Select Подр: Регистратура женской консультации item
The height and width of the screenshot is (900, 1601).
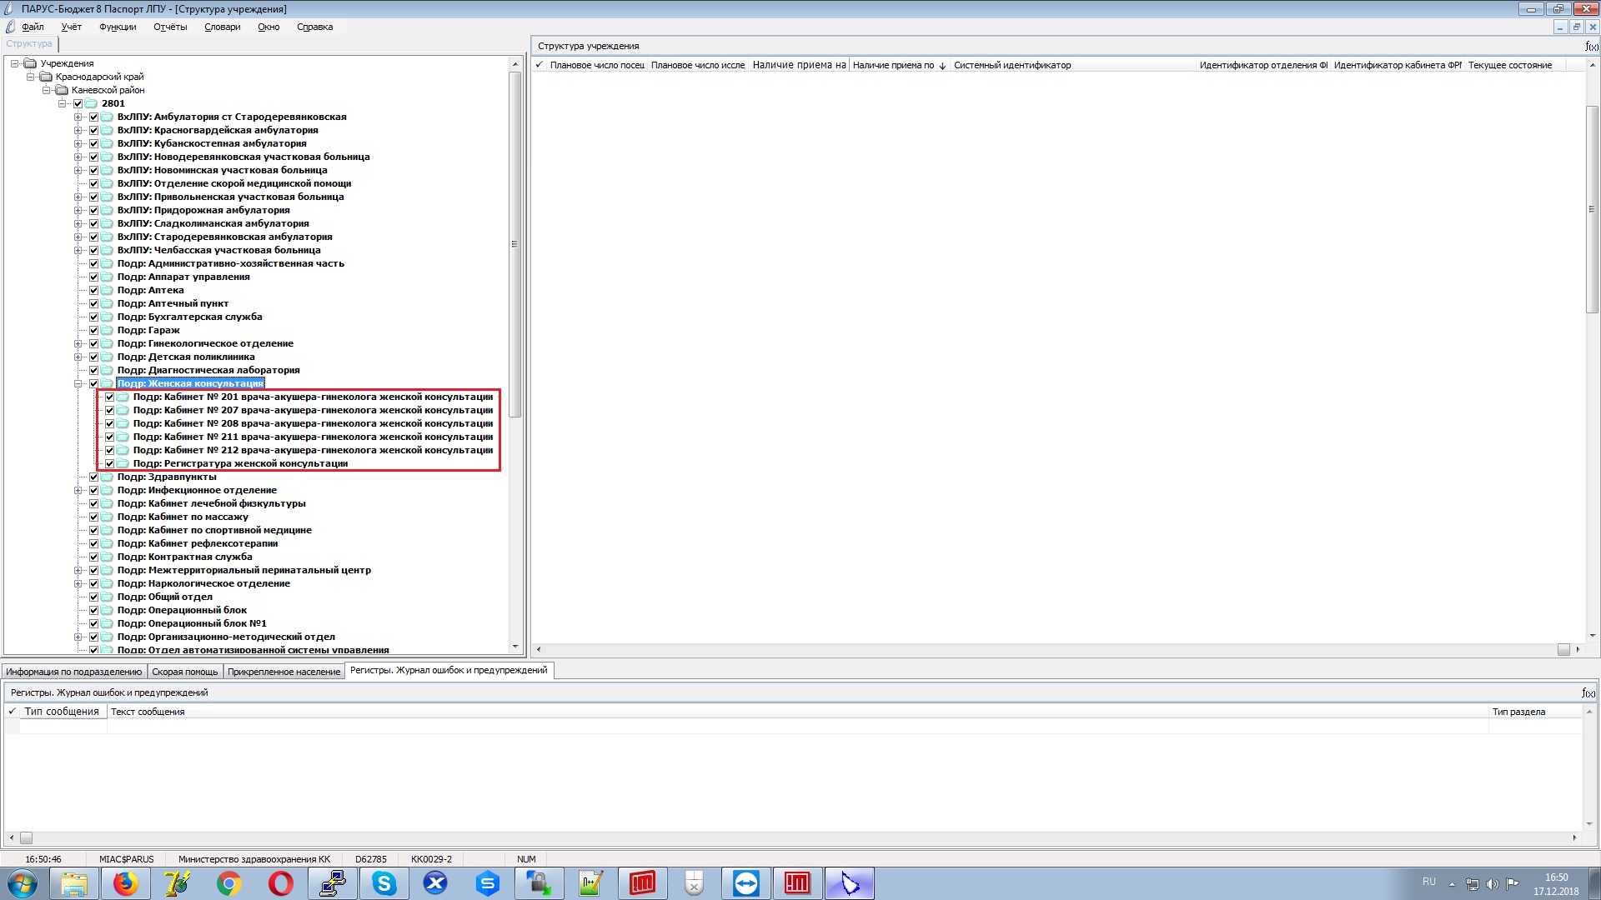point(240,463)
